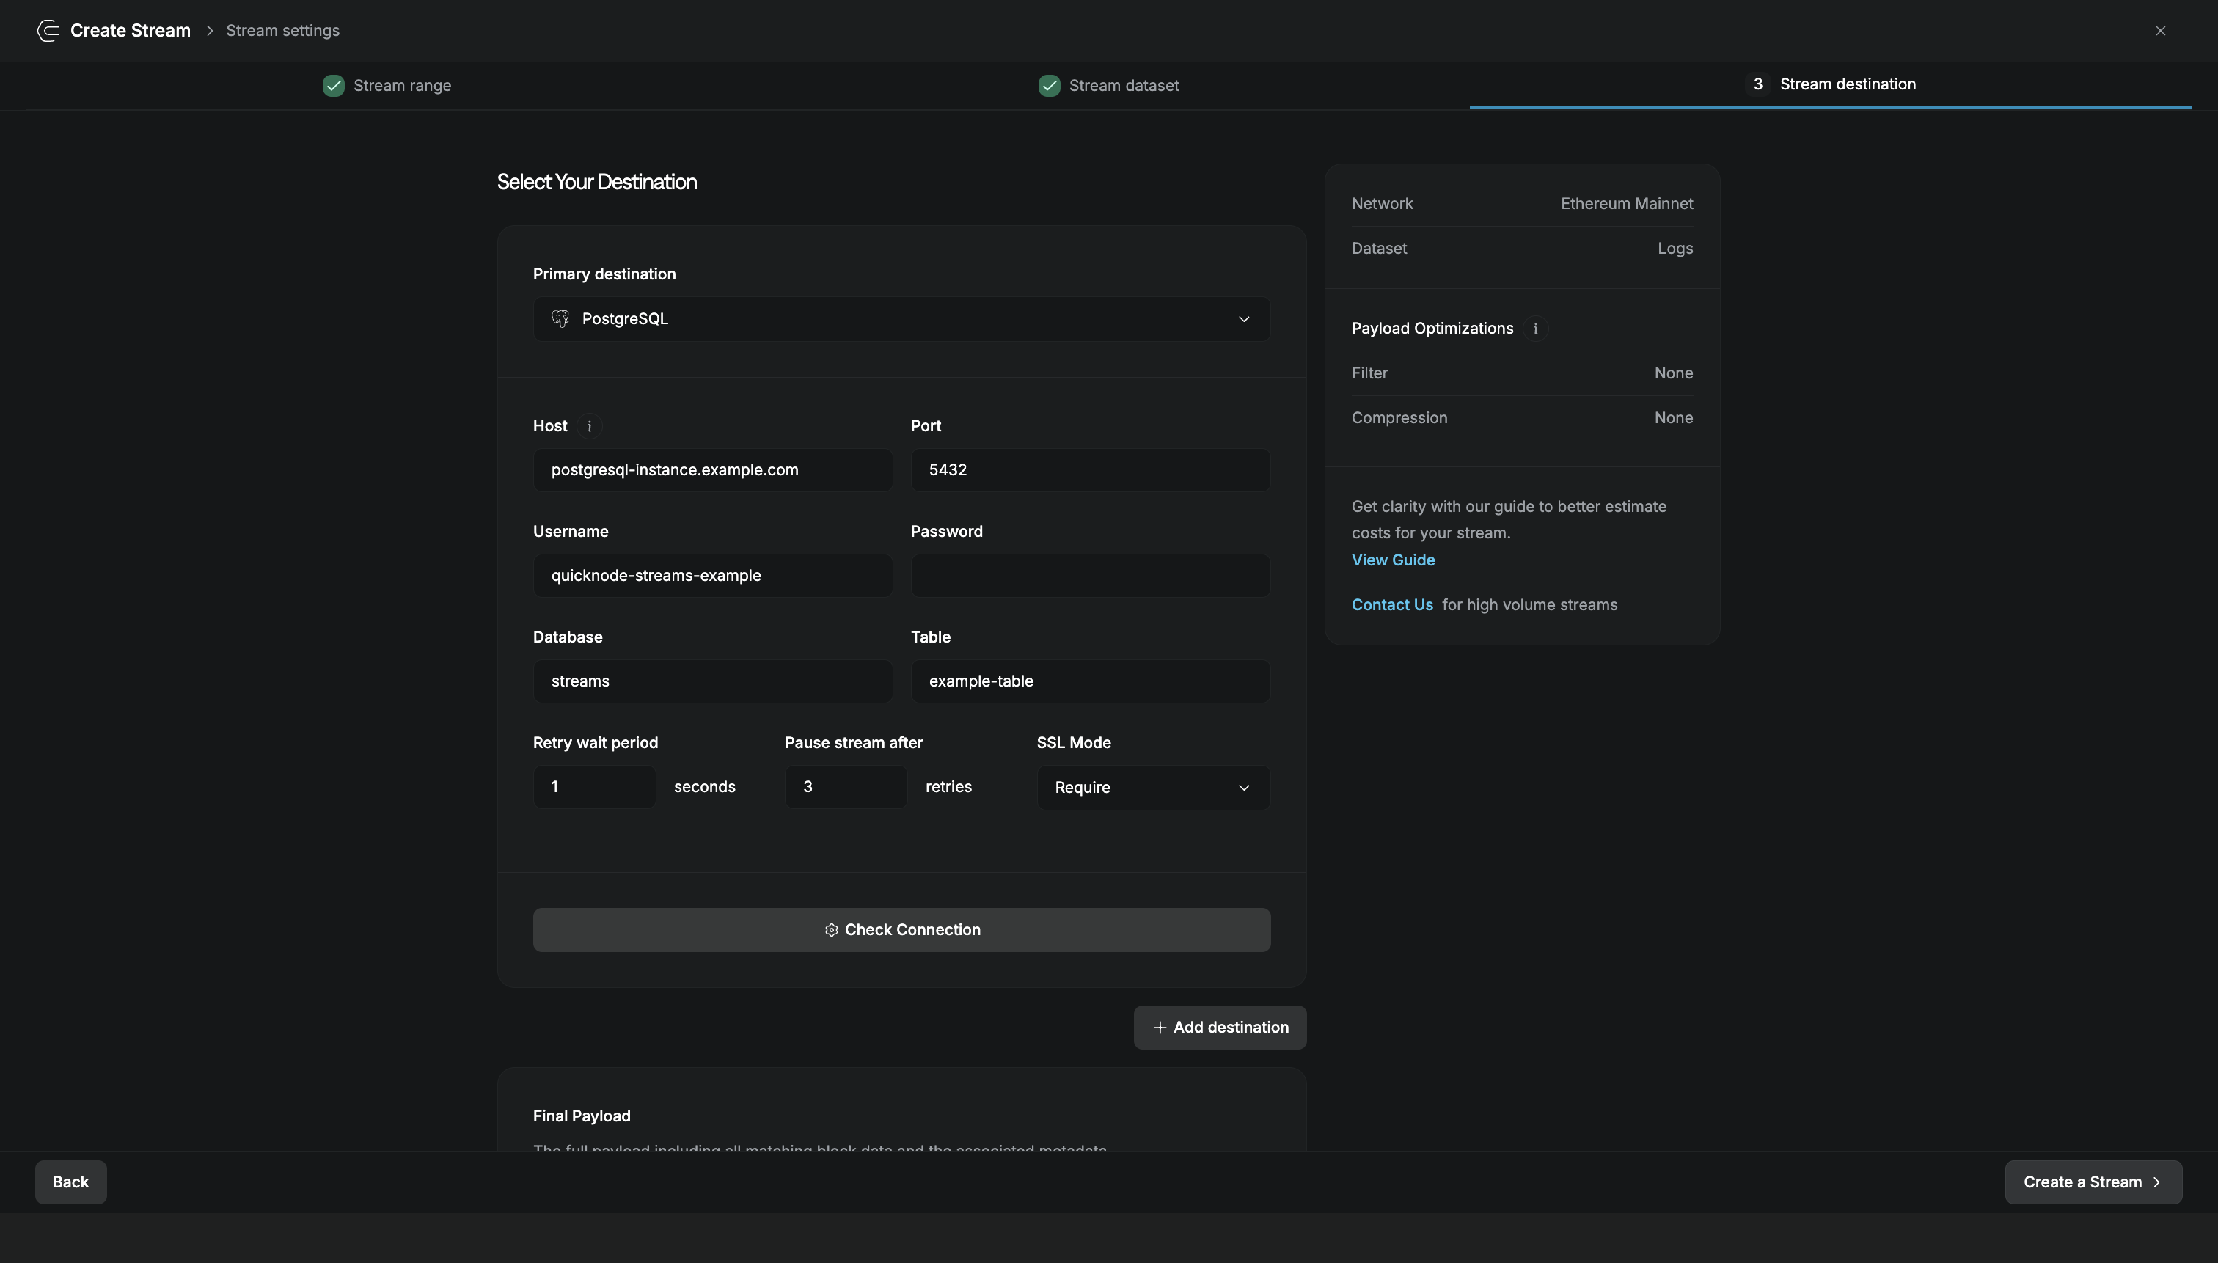2218x1263 pixels.
Task: Click the QuickNode logo icon
Action: click(48, 30)
